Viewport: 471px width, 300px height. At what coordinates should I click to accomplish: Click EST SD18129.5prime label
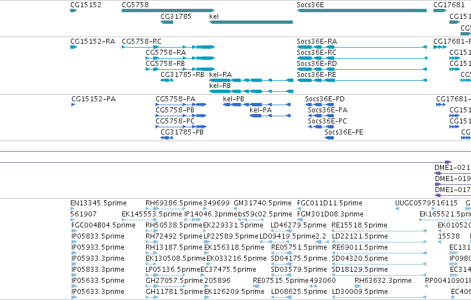pos(360,270)
